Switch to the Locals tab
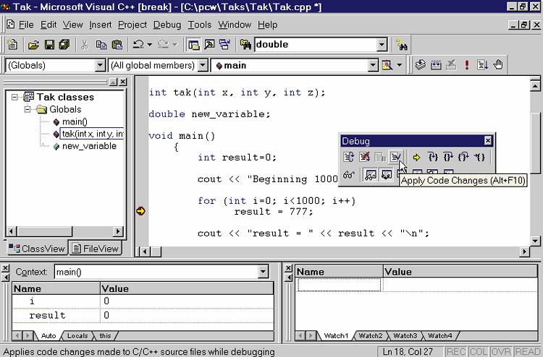 [77, 335]
